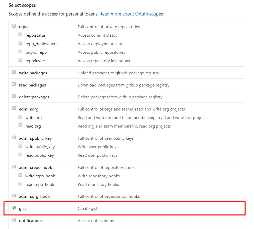Viewport: 254px width, 229px height.
Task: Click the 'admin:public_key' label
Action: [x=35, y=138]
